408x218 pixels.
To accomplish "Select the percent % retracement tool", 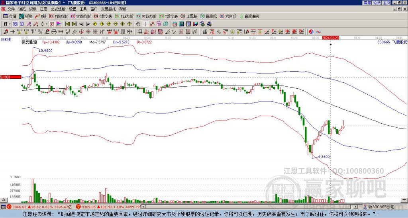I will click(x=219, y=32).
